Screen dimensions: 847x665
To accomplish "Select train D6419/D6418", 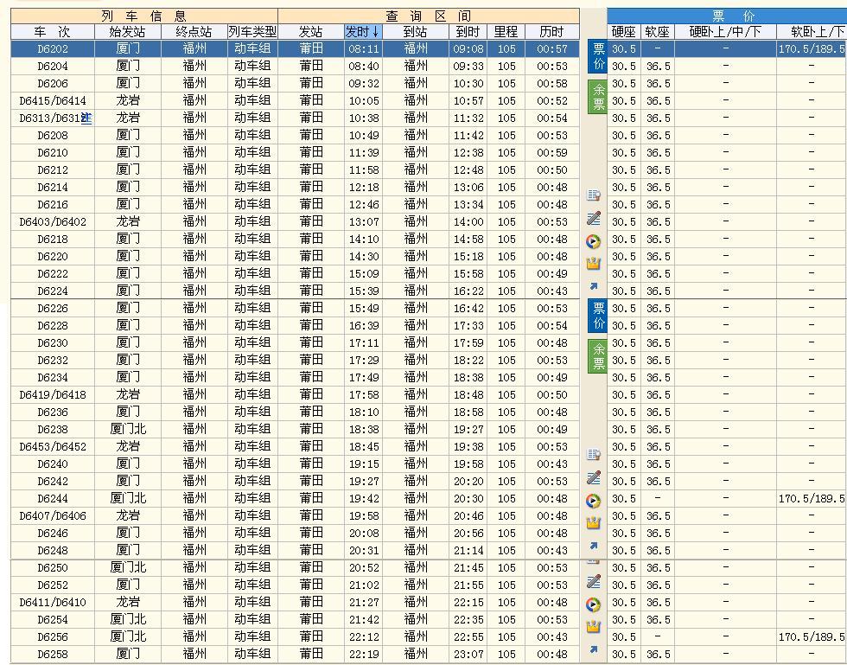I will point(53,395).
